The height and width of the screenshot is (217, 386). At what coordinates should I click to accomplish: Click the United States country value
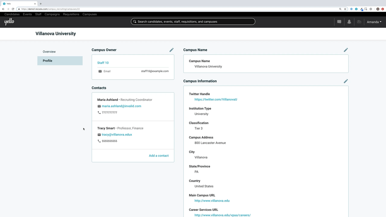204,186
